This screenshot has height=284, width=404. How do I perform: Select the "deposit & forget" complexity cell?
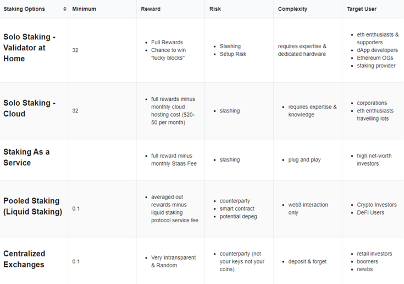tap(307, 261)
